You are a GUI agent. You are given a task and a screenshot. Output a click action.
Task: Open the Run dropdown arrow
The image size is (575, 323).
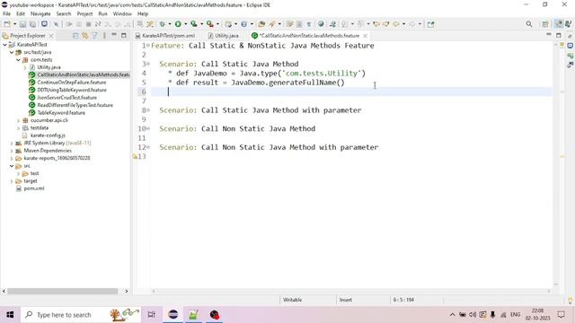186,24
